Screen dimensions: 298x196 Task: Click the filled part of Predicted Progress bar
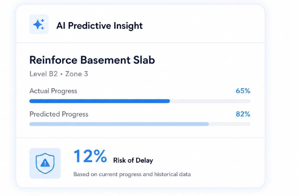coord(119,124)
